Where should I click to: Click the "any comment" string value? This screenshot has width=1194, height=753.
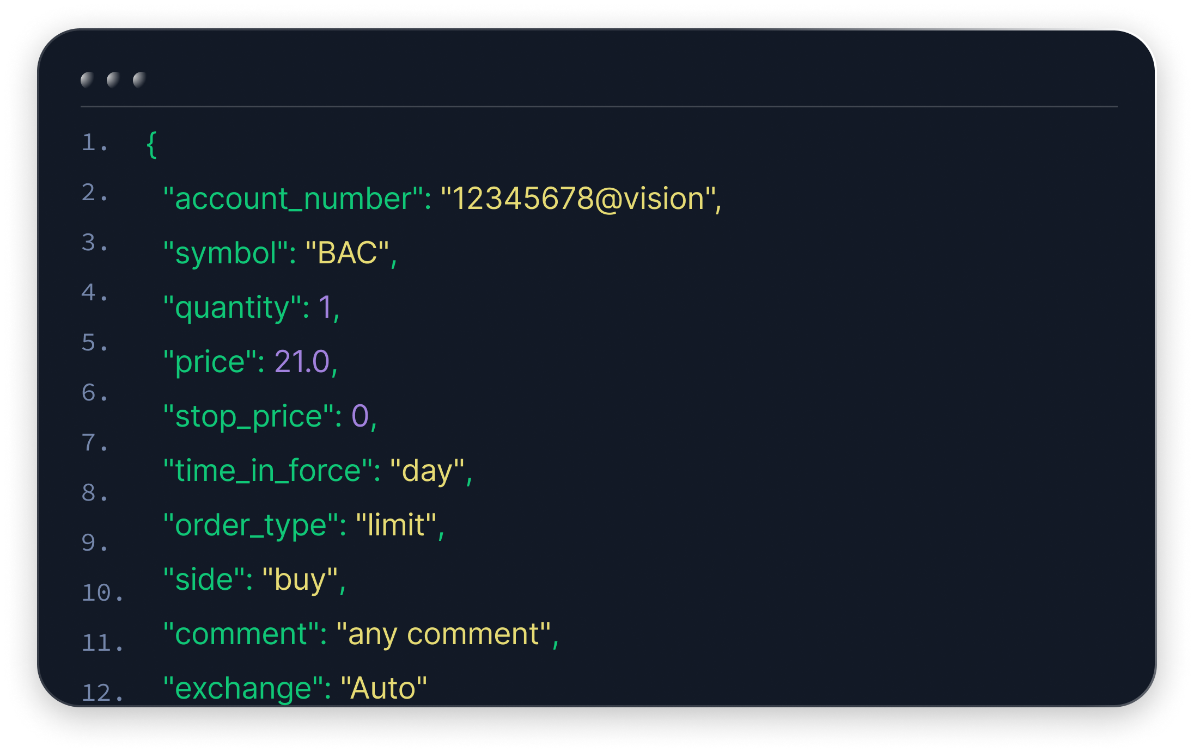tap(443, 634)
